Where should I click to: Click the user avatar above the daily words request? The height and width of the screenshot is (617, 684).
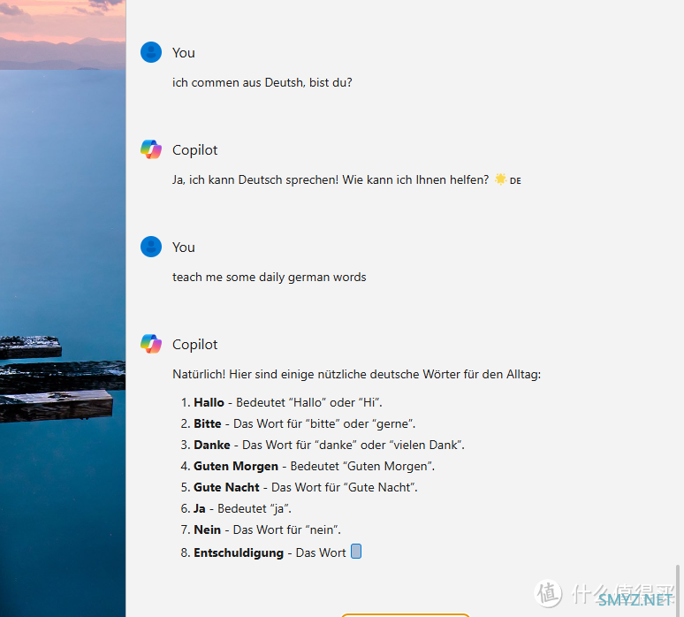pos(151,247)
